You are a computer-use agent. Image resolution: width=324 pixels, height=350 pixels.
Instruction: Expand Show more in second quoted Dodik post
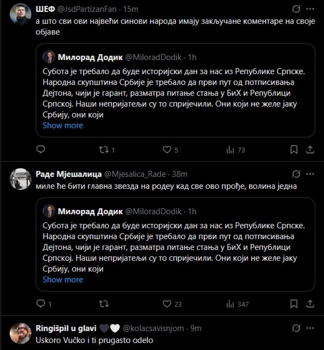coord(63,280)
